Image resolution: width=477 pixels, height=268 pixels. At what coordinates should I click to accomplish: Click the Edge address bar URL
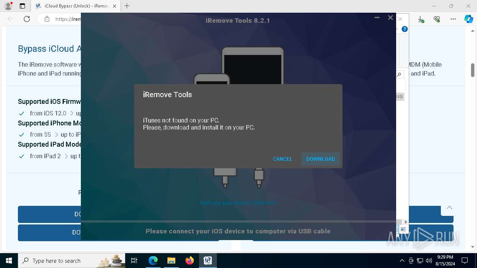[68, 19]
